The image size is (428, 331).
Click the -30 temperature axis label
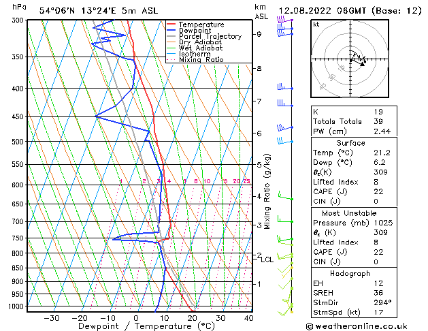tap(52, 319)
